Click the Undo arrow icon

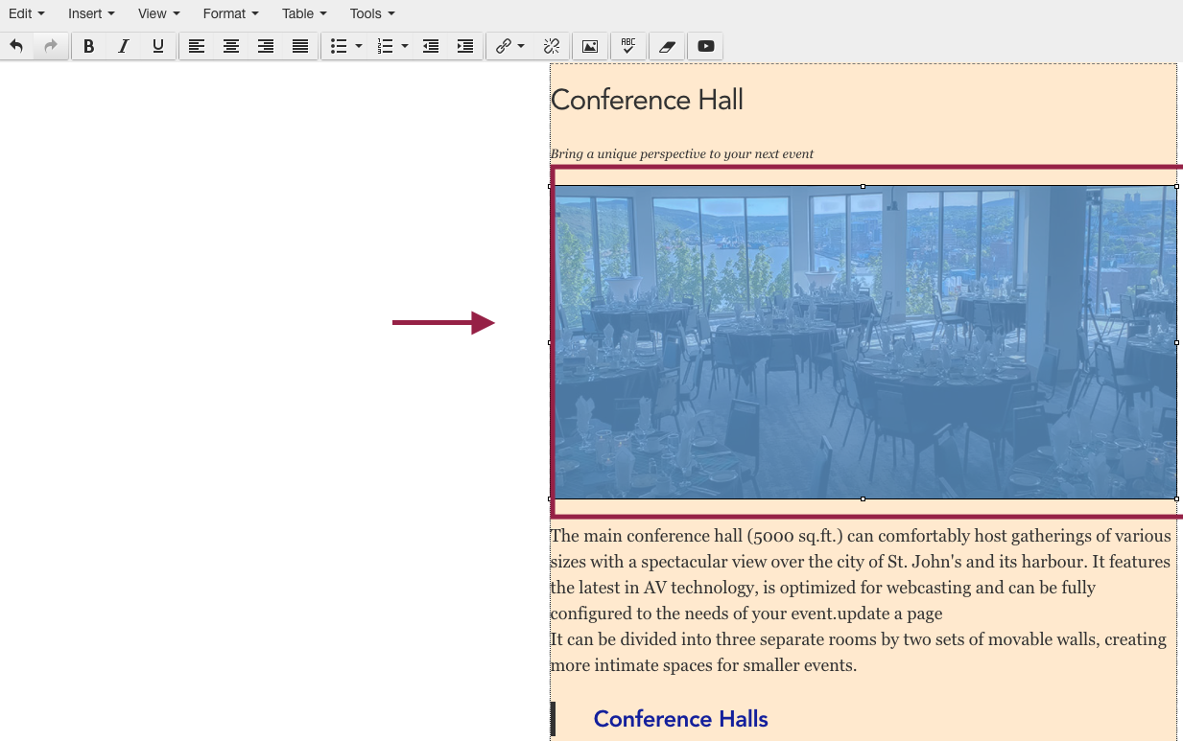pyautogui.click(x=16, y=46)
